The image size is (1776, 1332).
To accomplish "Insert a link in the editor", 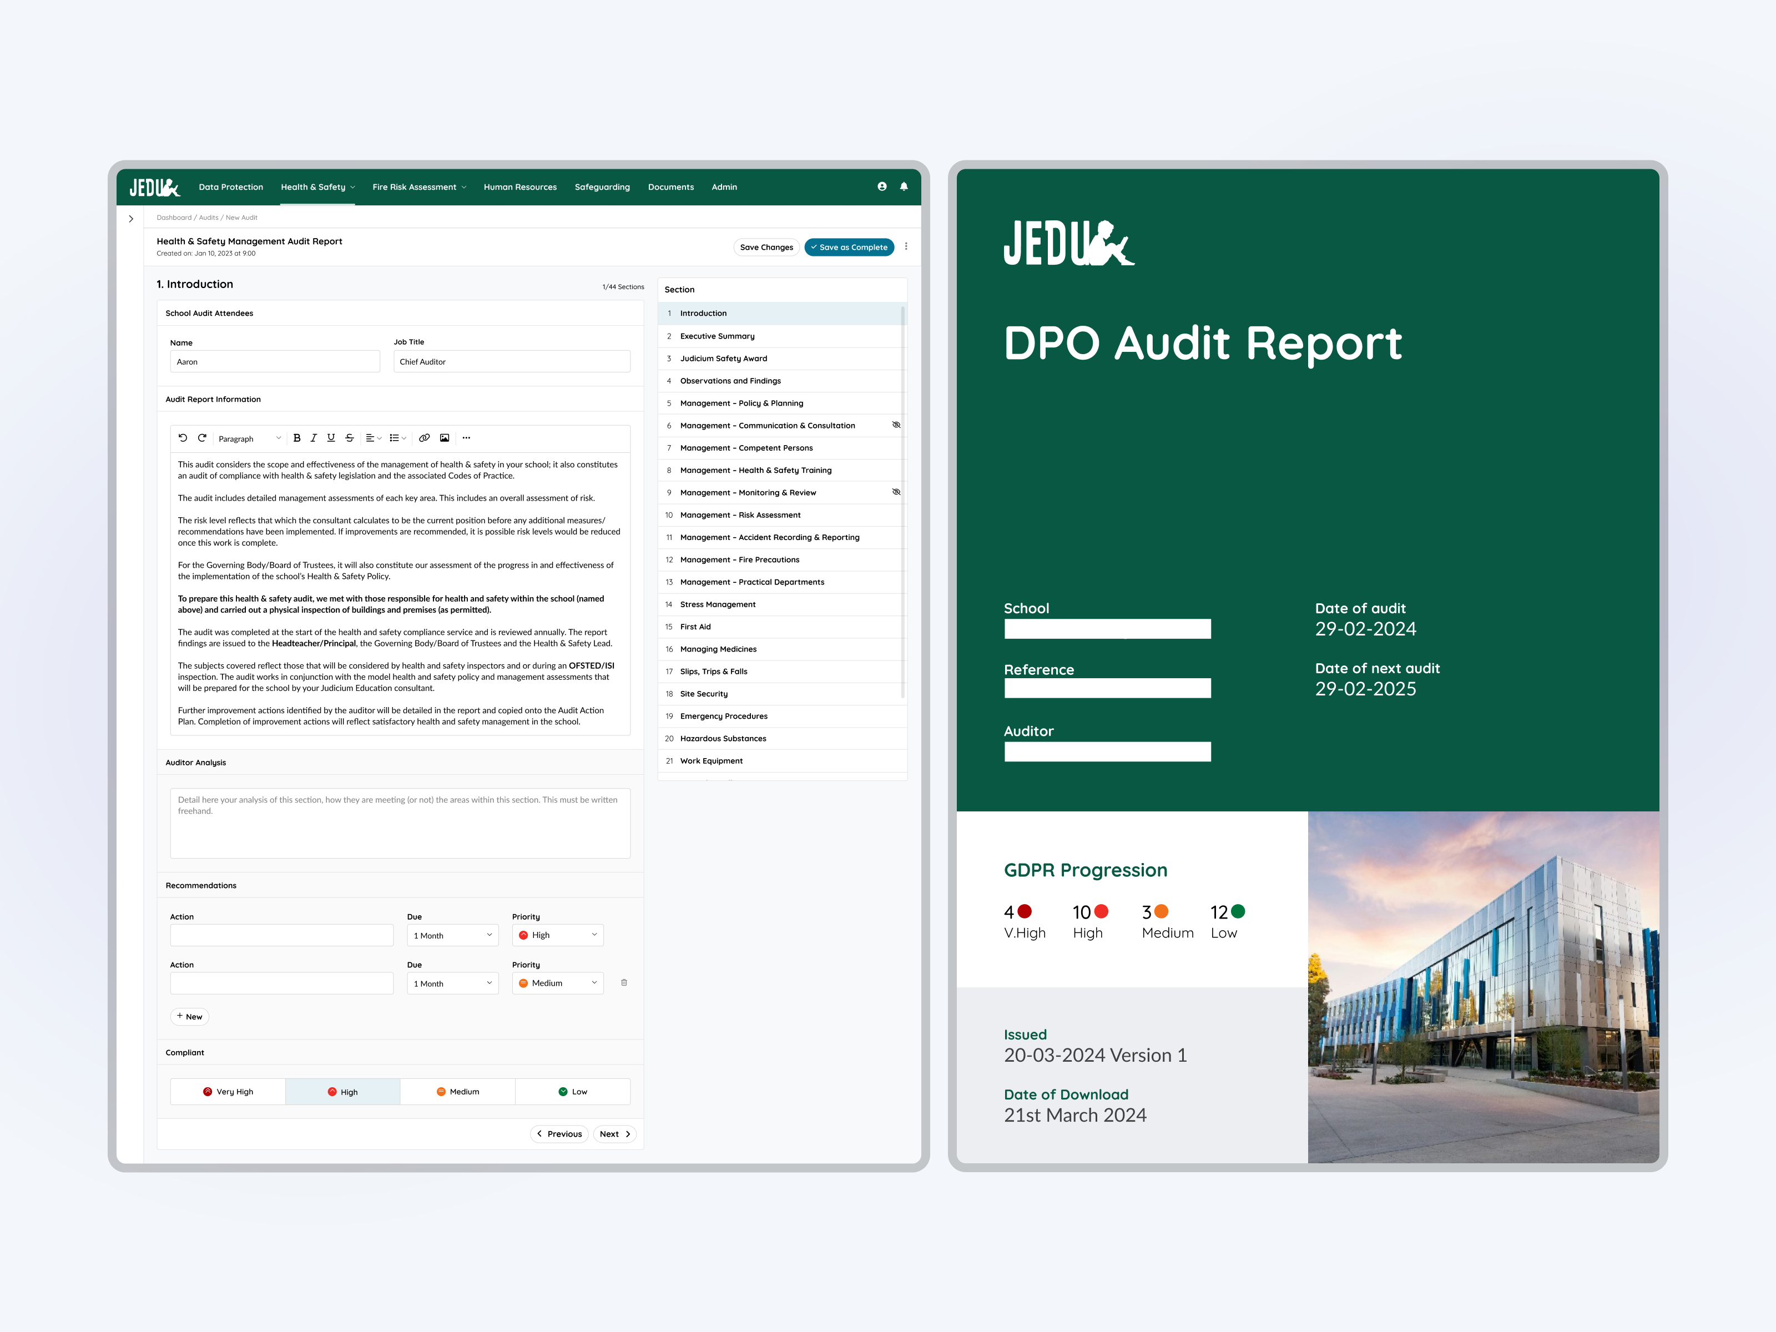I will click(x=424, y=438).
